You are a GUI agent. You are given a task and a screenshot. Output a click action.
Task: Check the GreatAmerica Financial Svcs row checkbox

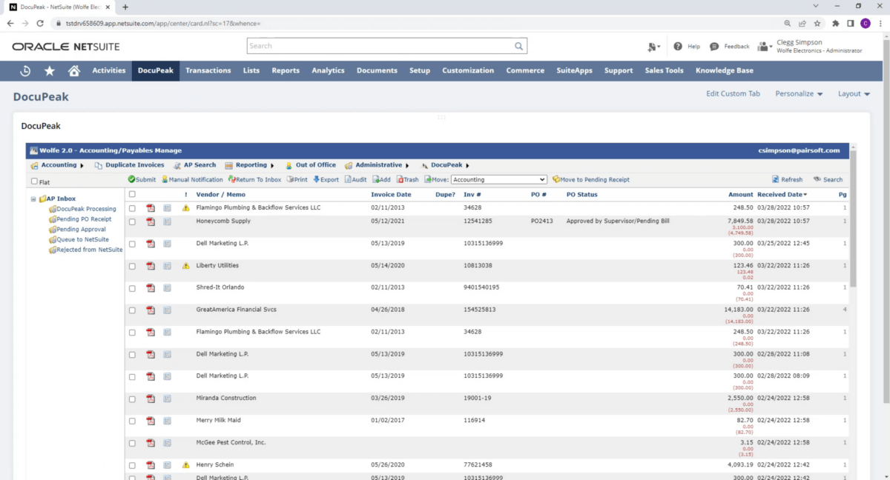coord(132,310)
